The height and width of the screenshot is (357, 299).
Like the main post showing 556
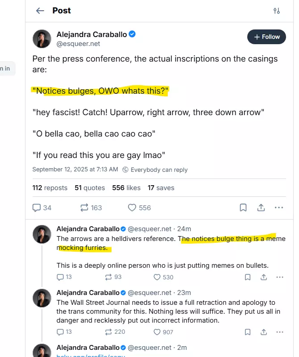132,208
